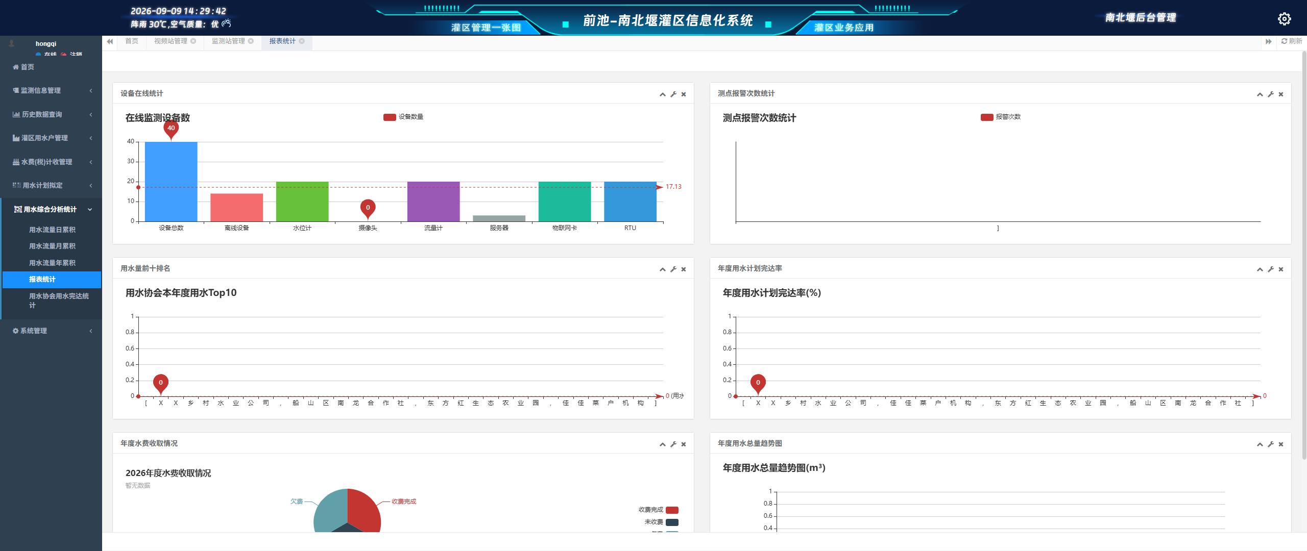
Task: Open 灌区业务应用 header button
Action: (x=844, y=28)
